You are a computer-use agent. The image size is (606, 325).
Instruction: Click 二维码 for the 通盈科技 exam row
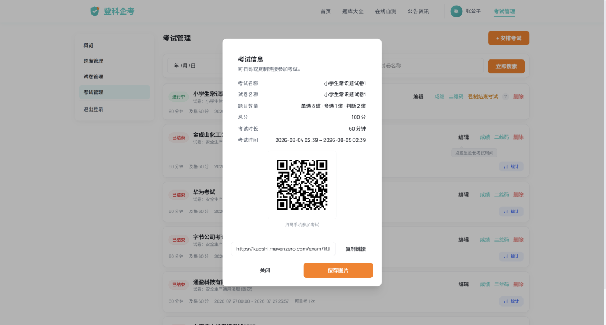tap(502, 285)
